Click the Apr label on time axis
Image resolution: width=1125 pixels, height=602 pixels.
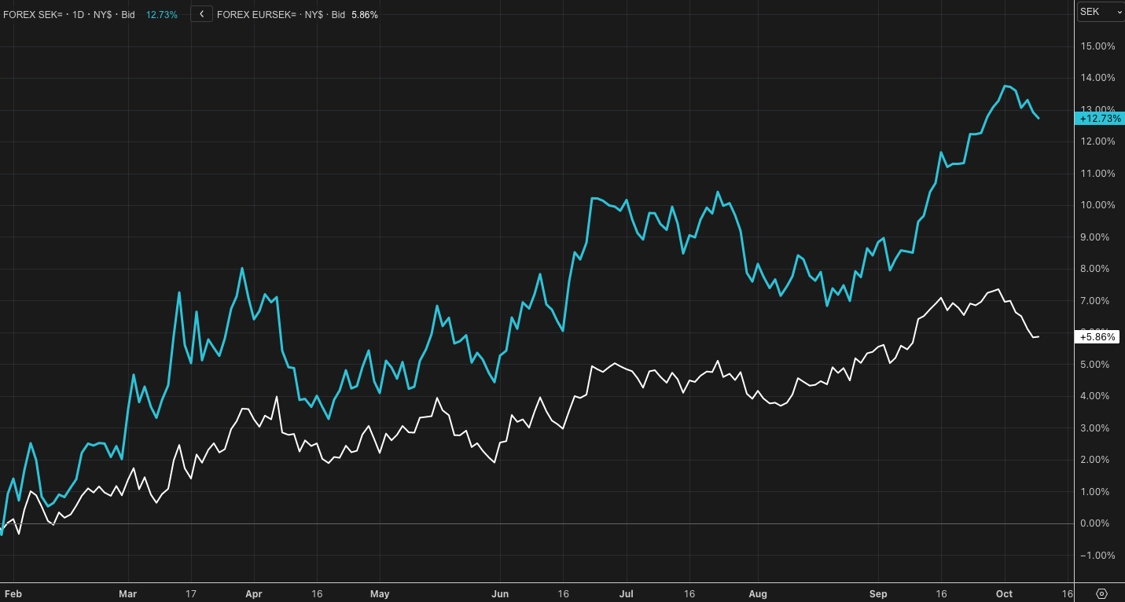pos(253,594)
